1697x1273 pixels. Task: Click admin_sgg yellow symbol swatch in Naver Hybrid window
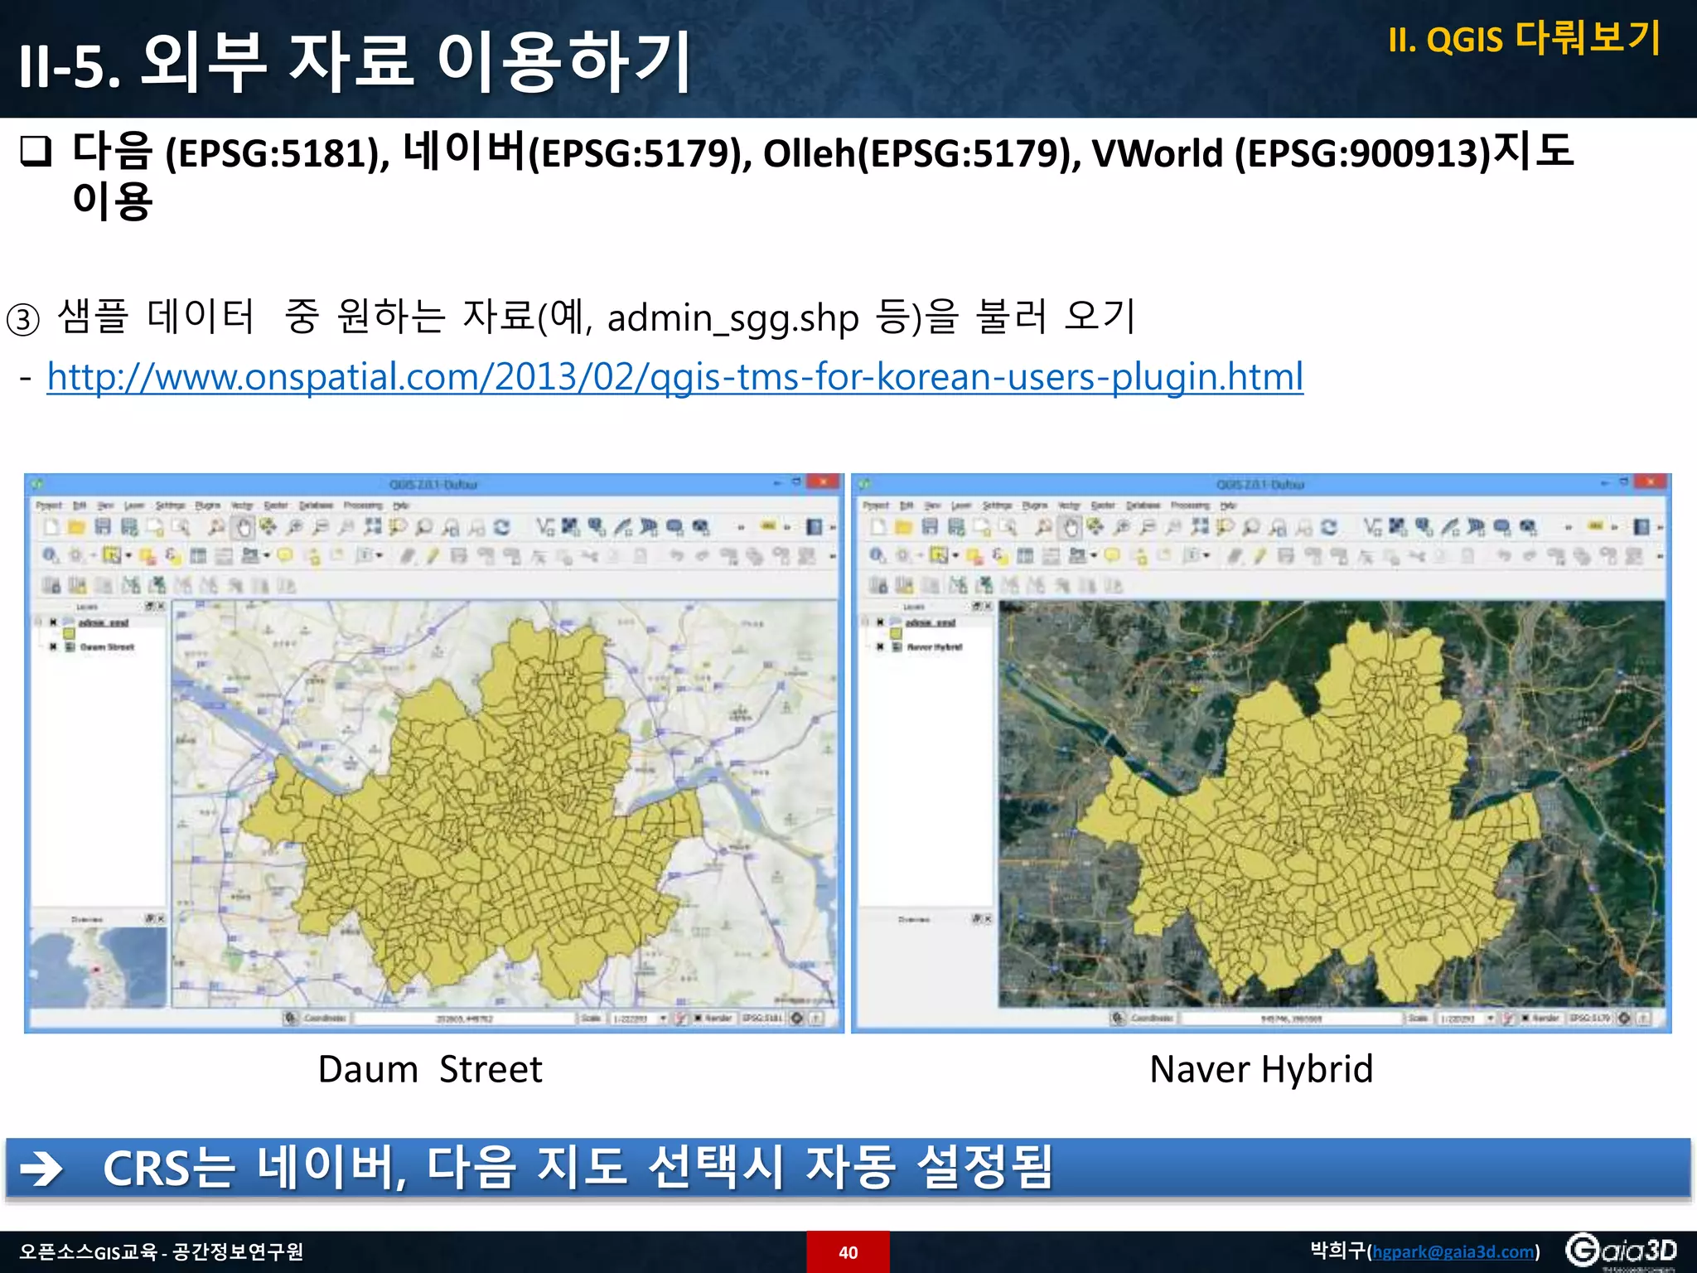(896, 634)
